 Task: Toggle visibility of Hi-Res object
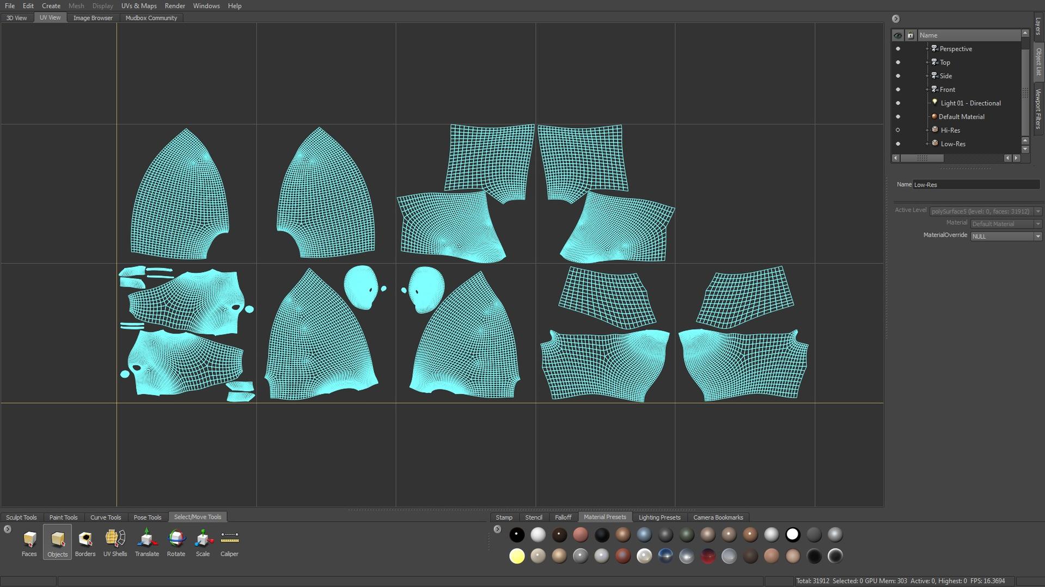897,130
